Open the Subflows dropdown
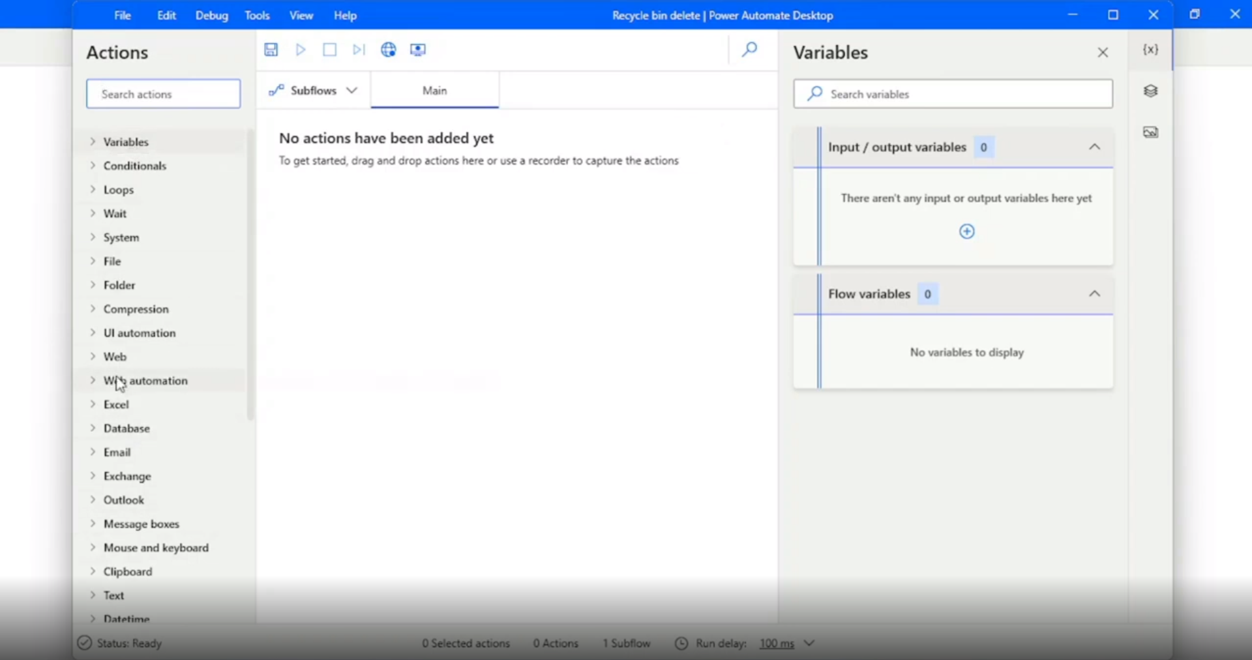1252x660 pixels. pyautogui.click(x=314, y=91)
